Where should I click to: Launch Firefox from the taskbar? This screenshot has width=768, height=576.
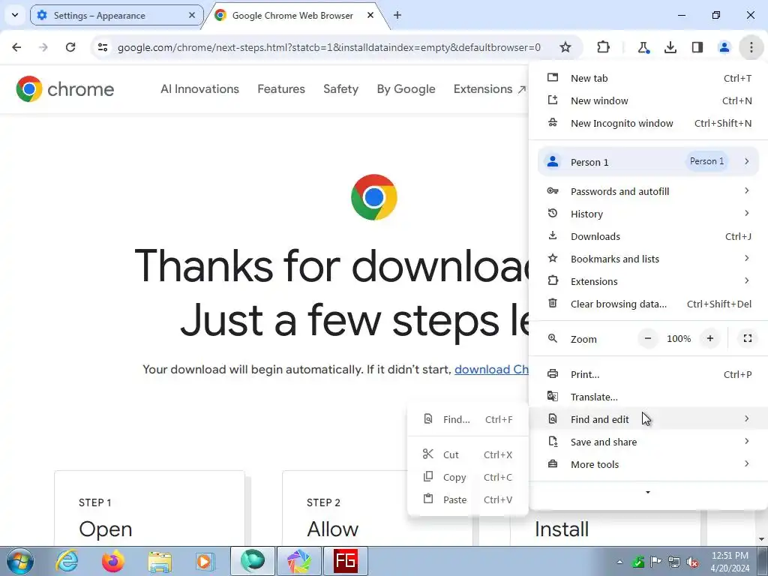[x=113, y=561]
